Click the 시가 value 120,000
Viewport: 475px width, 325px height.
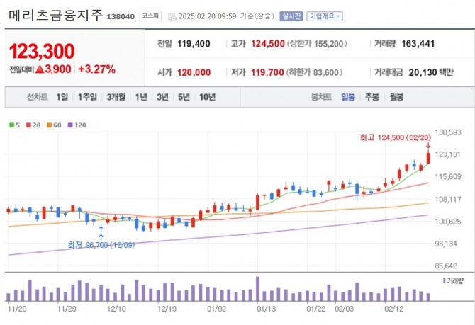194,73
